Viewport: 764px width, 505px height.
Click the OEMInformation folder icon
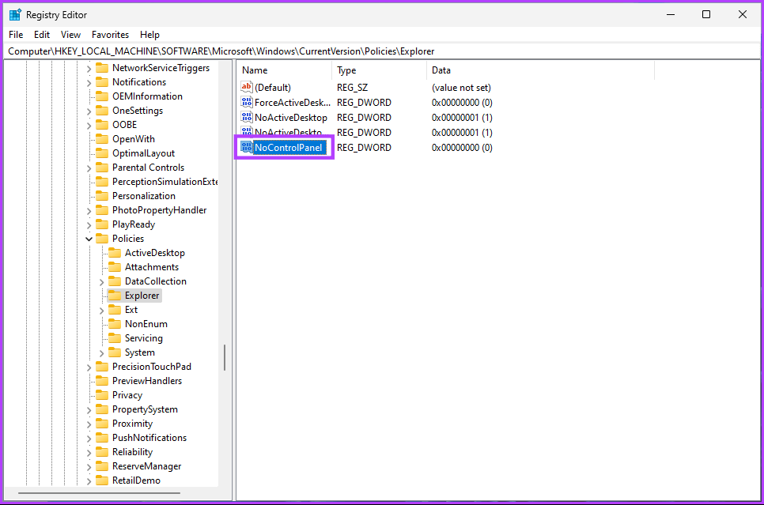click(102, 96)
